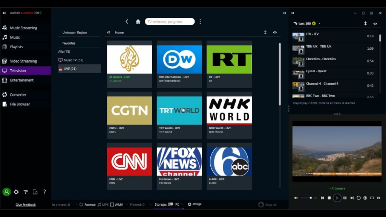Open the Playlists section
This screenshot has width=386, height=217.
tap(26, 47)
